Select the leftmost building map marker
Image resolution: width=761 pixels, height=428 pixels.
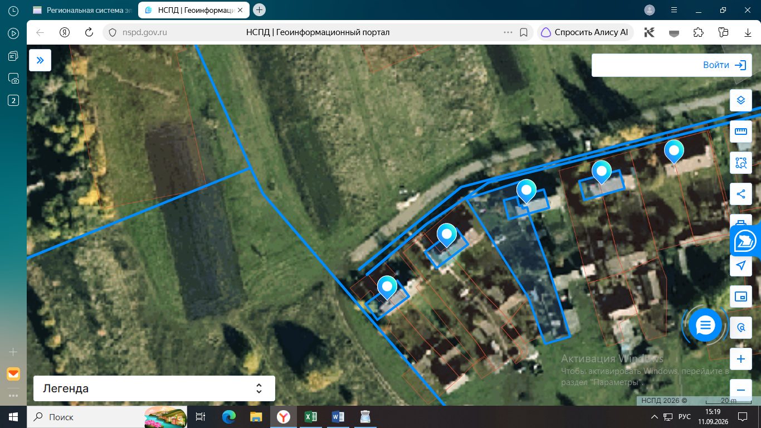[387, 288]
